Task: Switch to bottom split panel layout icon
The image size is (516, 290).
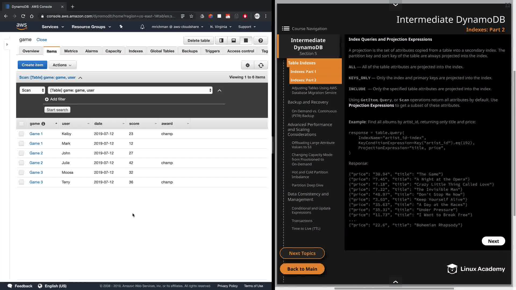Action: pos(234,41)
